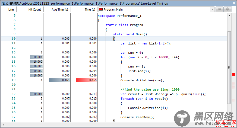The width and height of the screenshot is (237, 128).
Task: Click the red Program.Main method icon
Action: click(101, 9)
